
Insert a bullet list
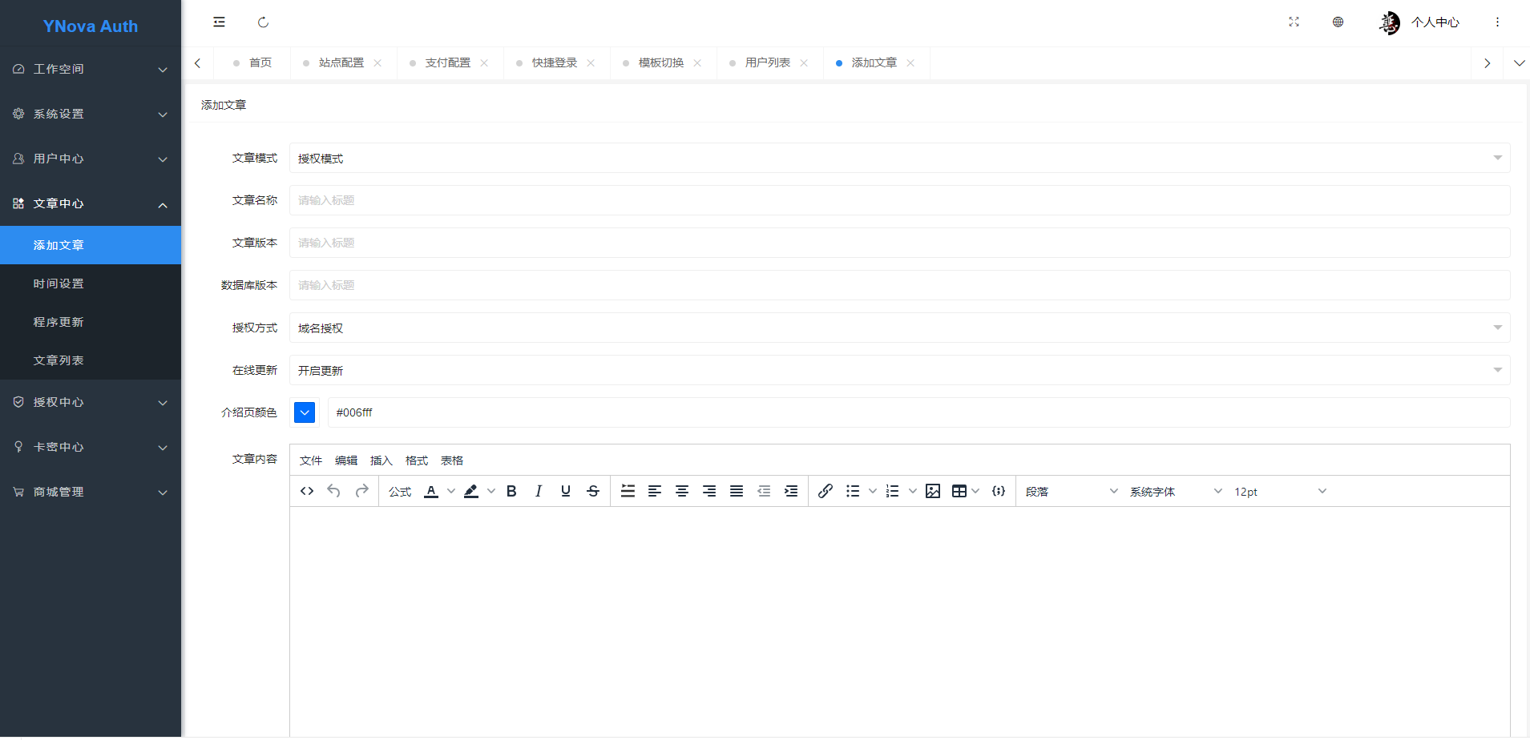(x=853, y=491)
